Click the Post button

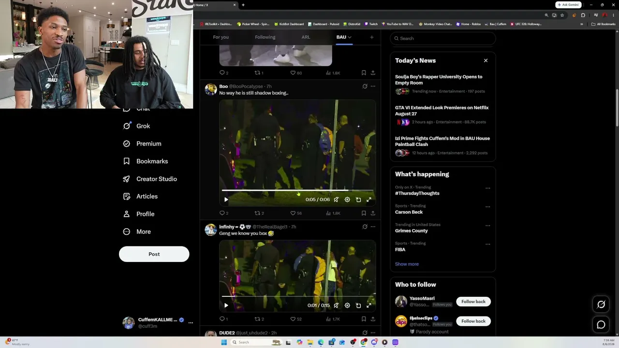pos(154,254)
